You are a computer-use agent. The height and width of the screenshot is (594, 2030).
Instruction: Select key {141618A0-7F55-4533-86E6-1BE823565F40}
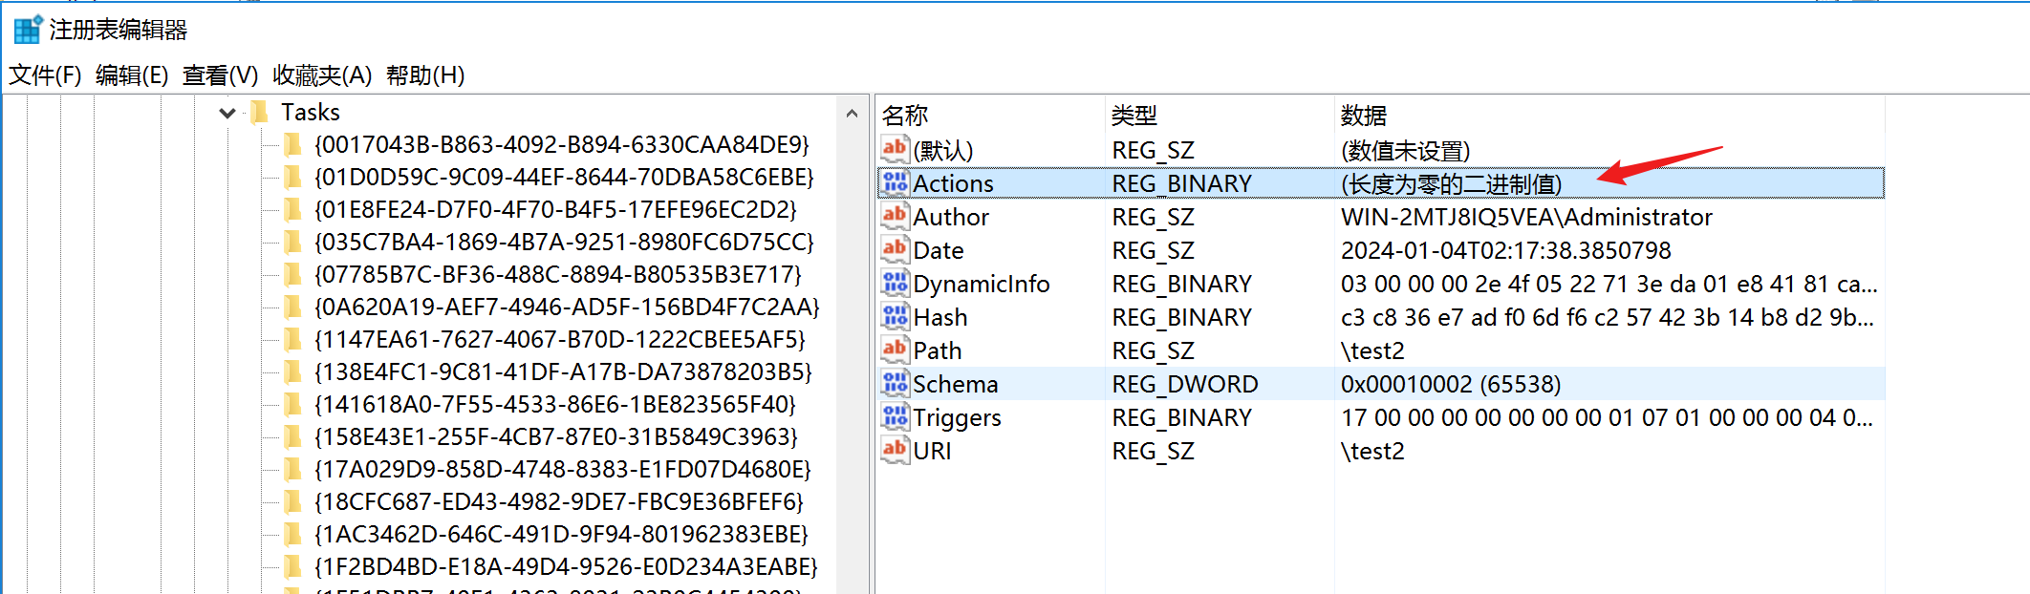point(554,405)
